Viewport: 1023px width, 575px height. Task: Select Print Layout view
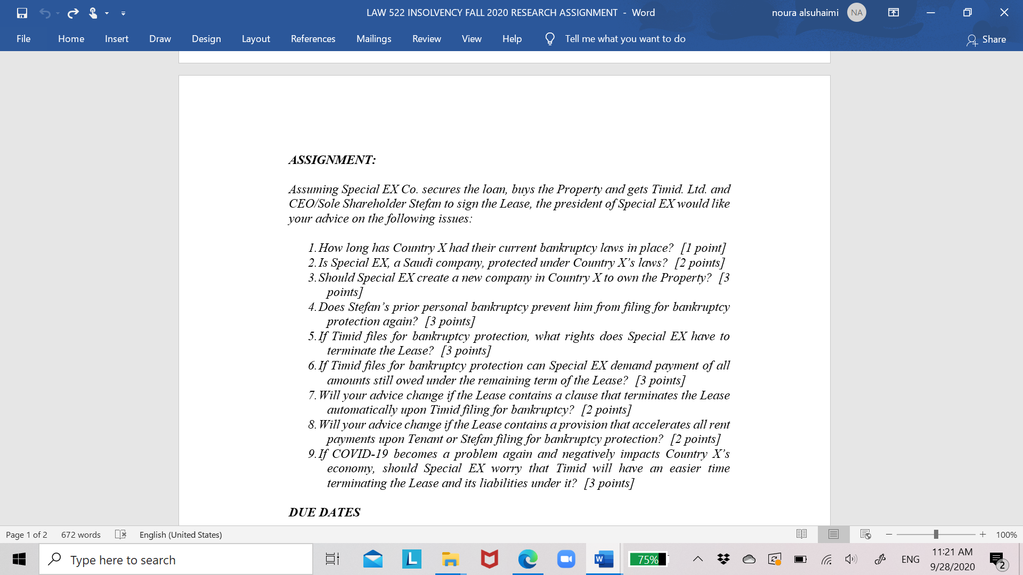(x=833, y=534)
